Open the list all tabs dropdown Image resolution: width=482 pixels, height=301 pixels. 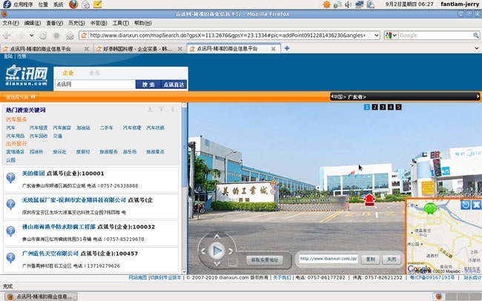click(x=477, y=48)
